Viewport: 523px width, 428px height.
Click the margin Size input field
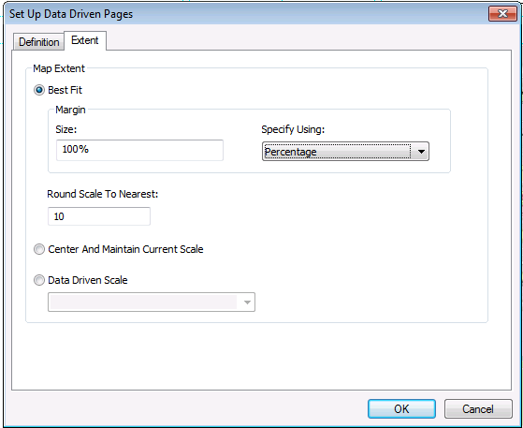coord(139,150)
